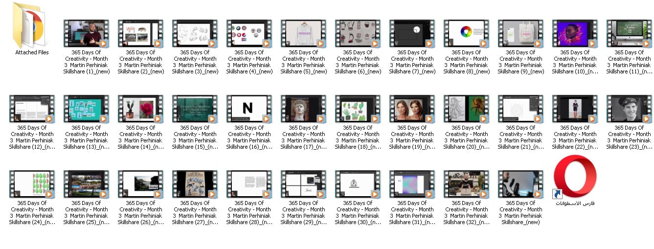Pick two women portrait video Skillshare (19)
This screenshot has width=654, height=249.
click(x=412, y=109)
